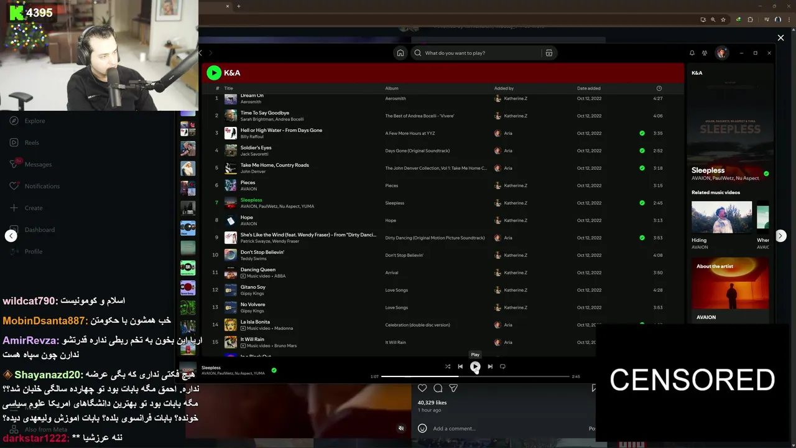
Task: Open the About the artist card for AVAION
Action: [730, 290]
